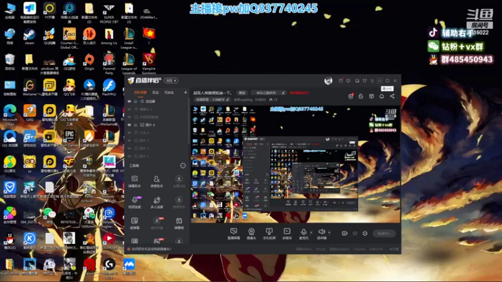Edit the 大神教学 category tag
Viewport: 502px width, 282px height.
[x=213, y=100]
